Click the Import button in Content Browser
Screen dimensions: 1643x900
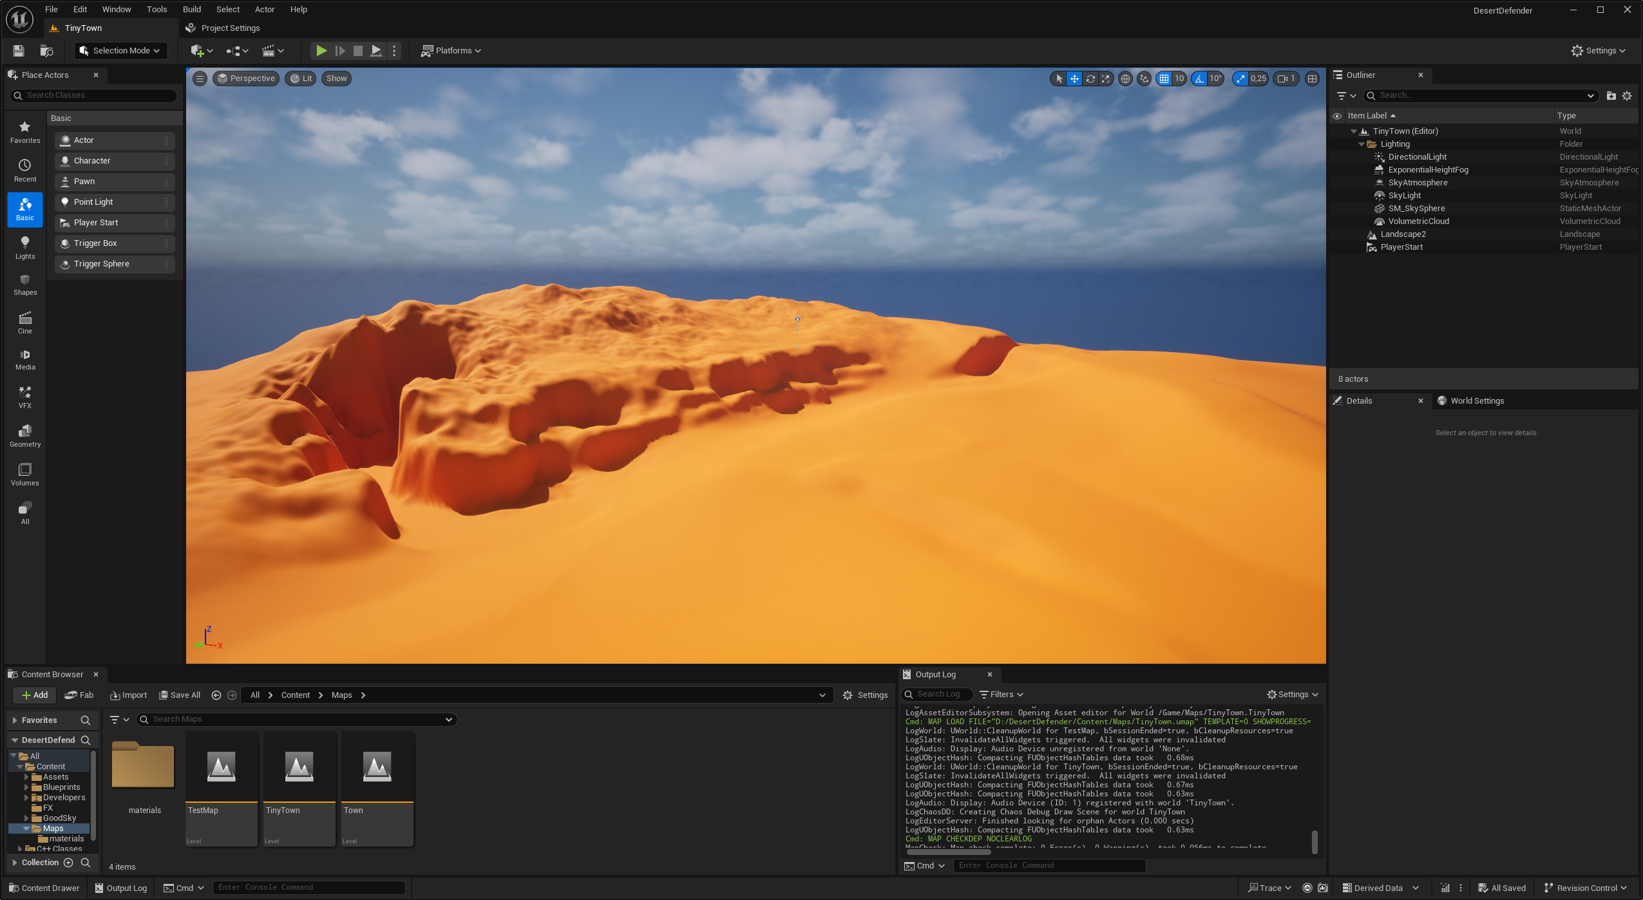(129, 695)
